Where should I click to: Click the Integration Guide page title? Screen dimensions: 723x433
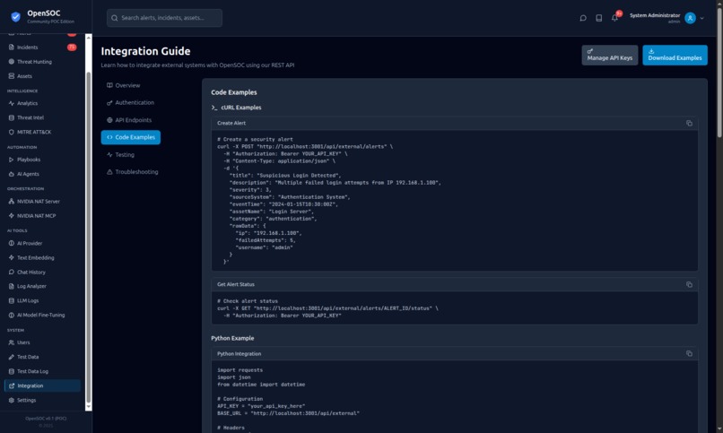tap(145, 51)
